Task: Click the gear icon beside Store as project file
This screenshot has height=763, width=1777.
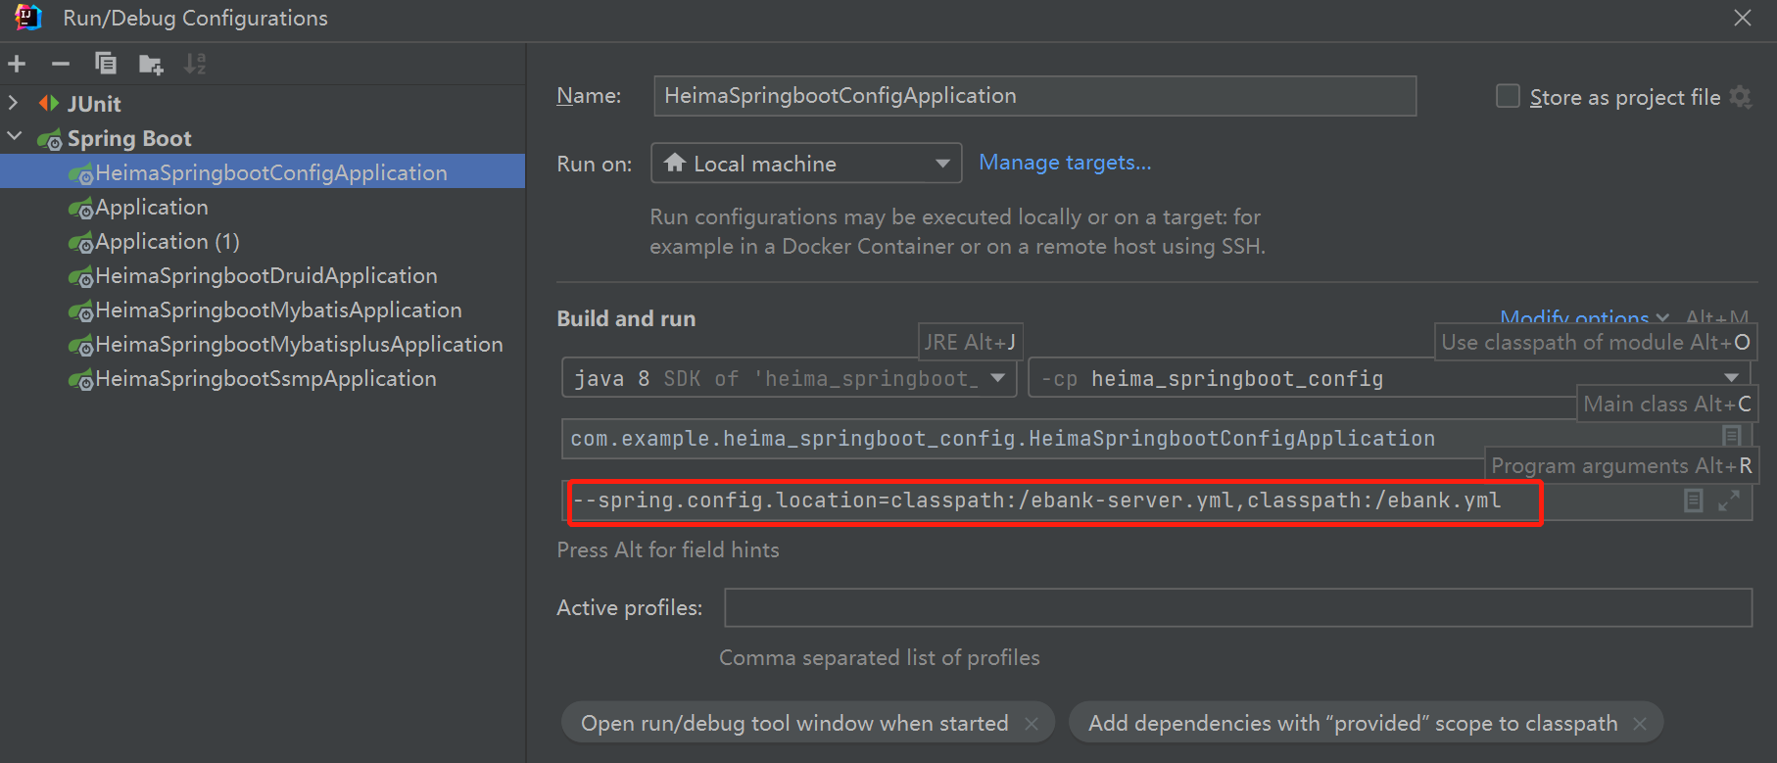Action: point(1741,97)
